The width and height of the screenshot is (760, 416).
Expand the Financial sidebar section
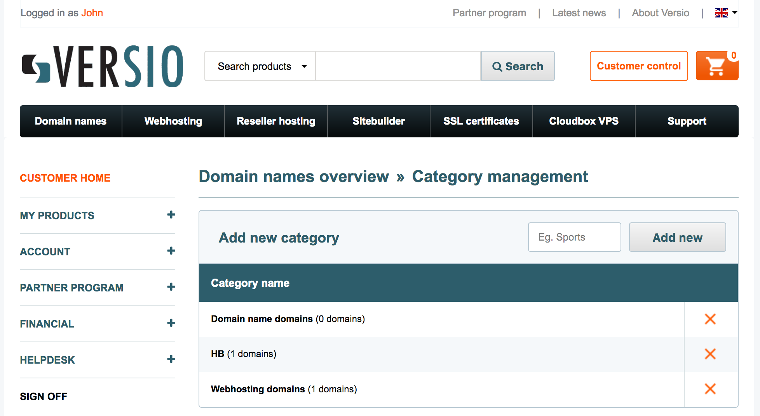171,323
